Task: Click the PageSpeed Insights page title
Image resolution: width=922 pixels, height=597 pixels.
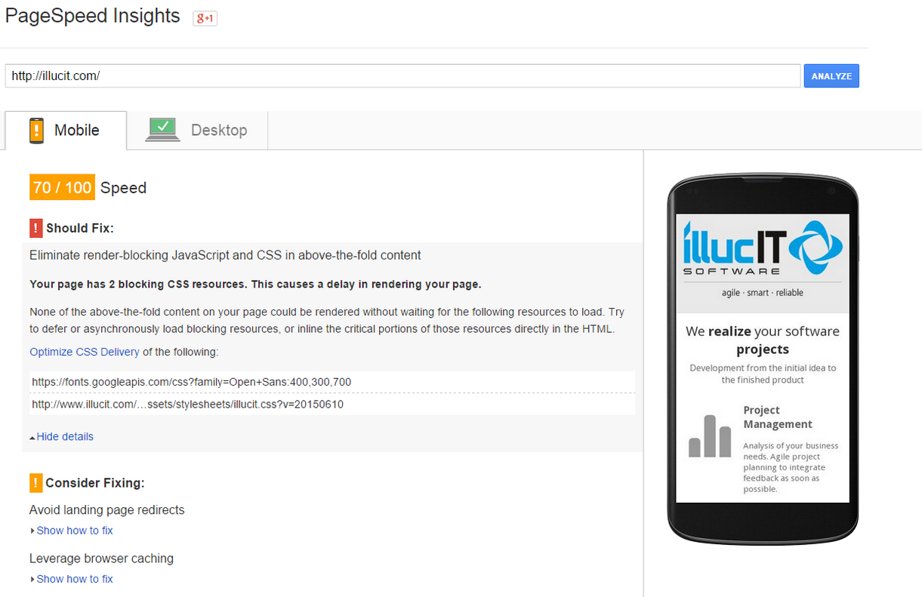Action: click(x=93, y=16)
